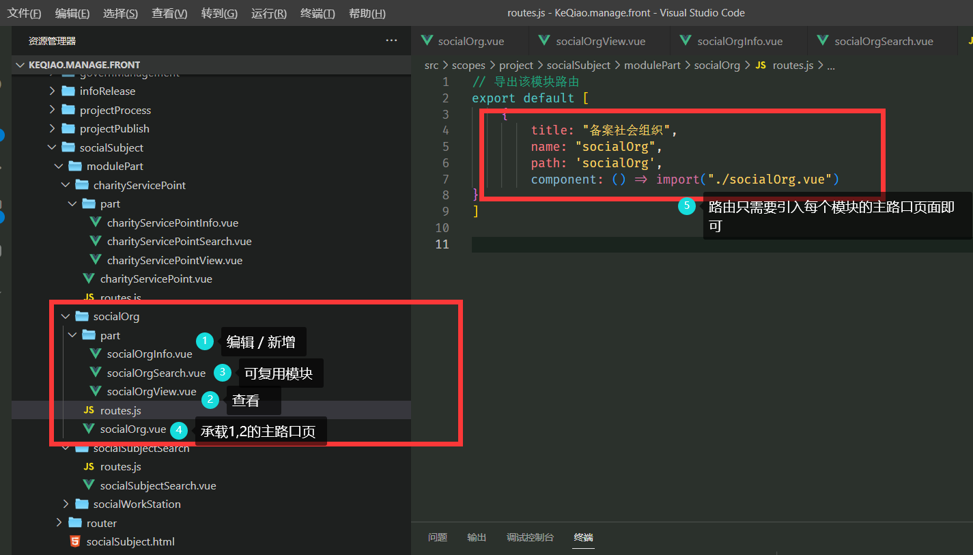973x555 pixels.
Task: Click Vue icon on socialOrgView.vue tab
Action: click(544, 41)
